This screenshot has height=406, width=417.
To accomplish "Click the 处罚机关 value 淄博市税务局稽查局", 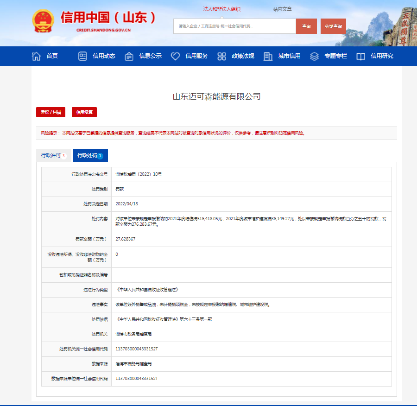I will pos(133,334).
